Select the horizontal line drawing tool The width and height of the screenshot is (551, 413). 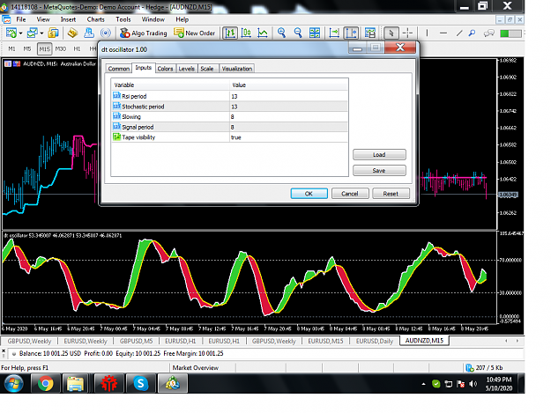tap(443, 33)
